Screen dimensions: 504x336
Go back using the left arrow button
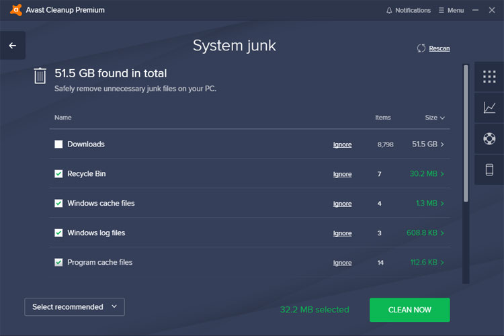point(13,46)
